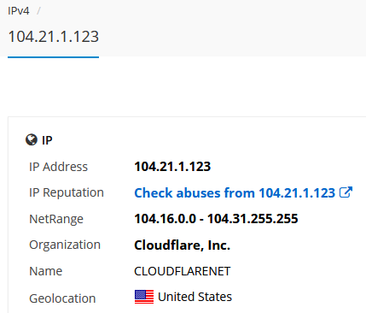Click the United States flag icon

[x=144, y=297]
